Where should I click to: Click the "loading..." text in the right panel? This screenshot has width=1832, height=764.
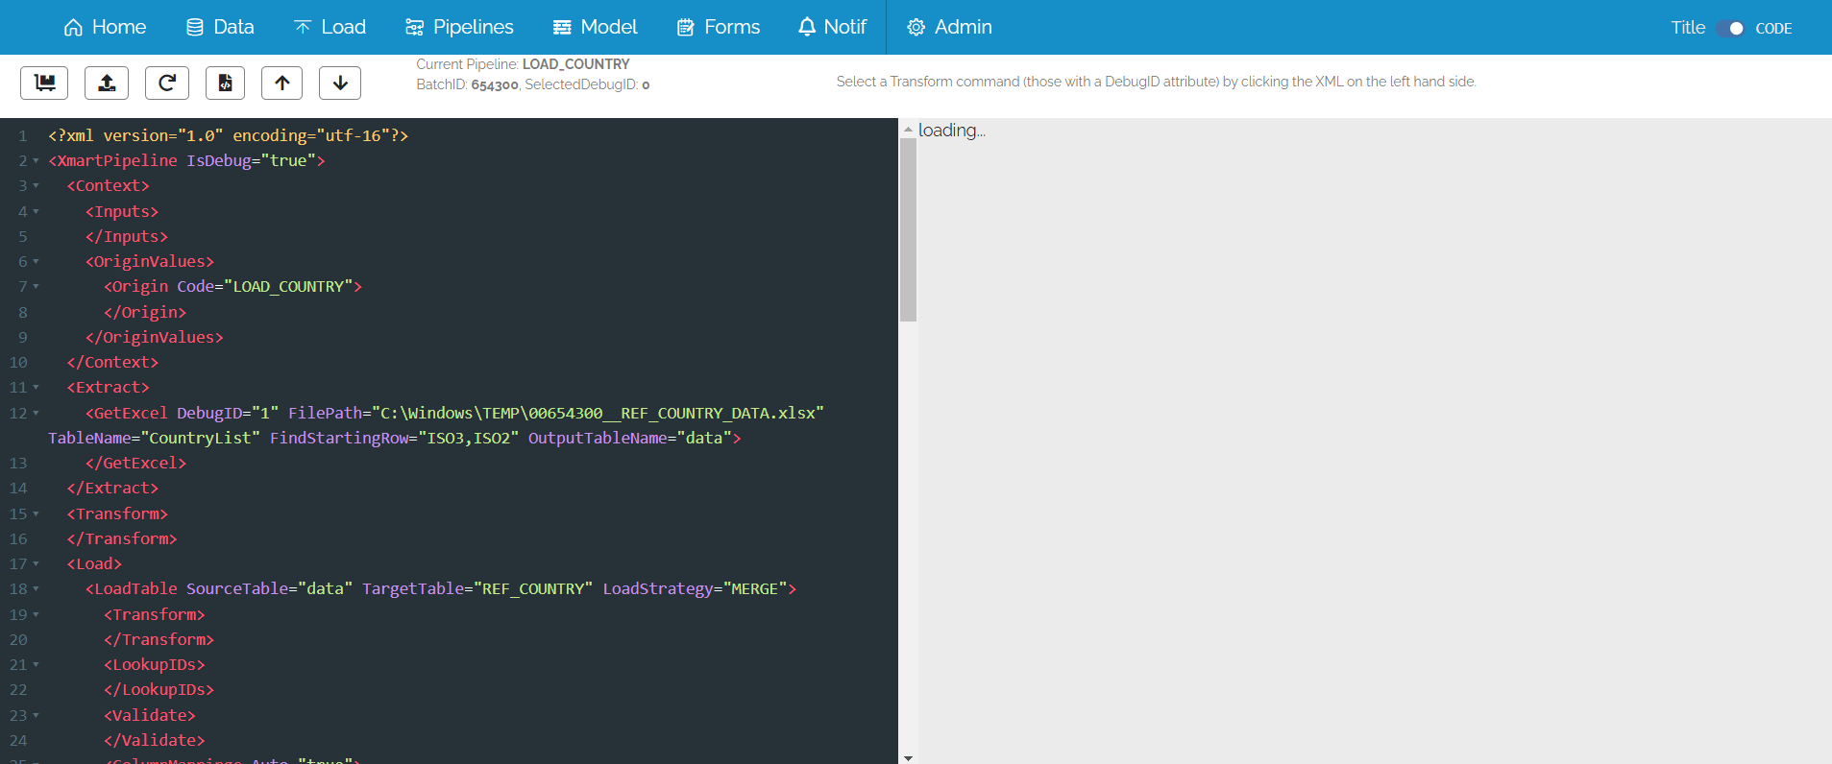click(952, 131)
